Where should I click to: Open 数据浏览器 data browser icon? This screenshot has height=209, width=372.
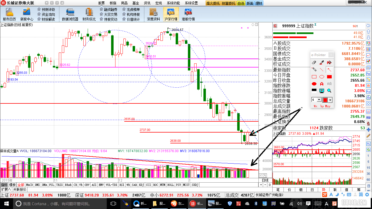[70, 14]
